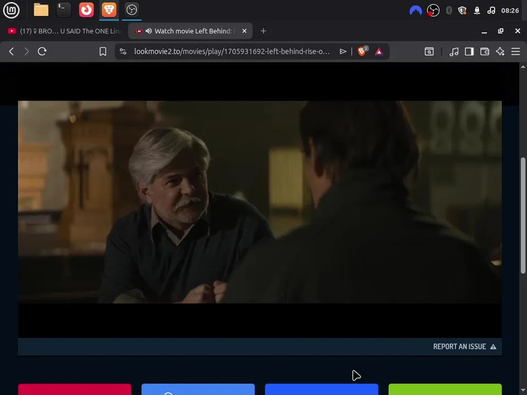Click the green button below the player
Viewport: 527px width, 395px height.
click(445, 390)
